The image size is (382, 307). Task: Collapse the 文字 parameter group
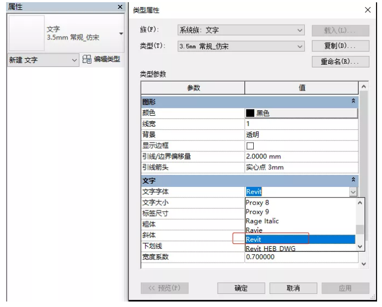point(354,180)
